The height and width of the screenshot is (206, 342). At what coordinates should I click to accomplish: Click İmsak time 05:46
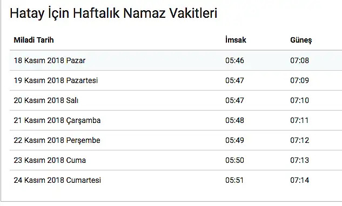click(x=234, y=60)
